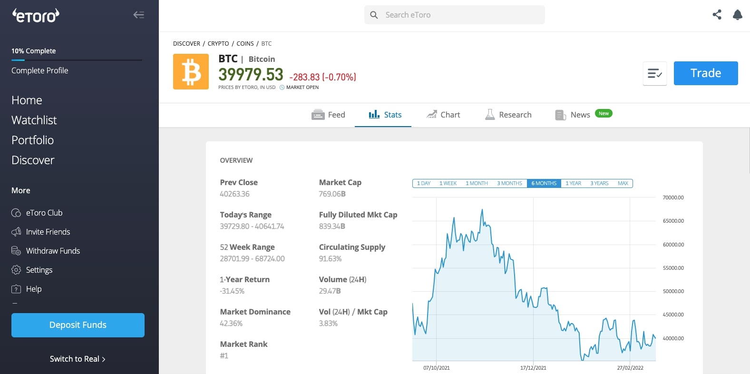Click the Help question icon
The image size is (750, 374).
tap(16, 289)
